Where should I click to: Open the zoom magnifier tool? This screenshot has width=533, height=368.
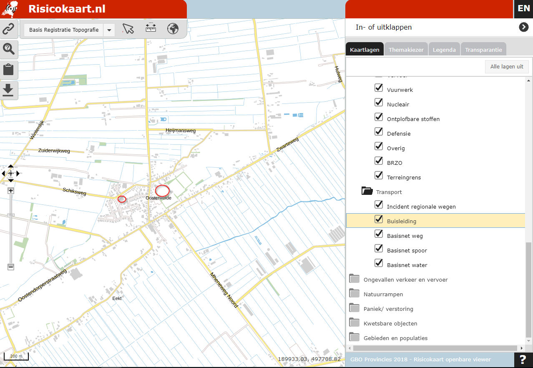pos(8,49)
